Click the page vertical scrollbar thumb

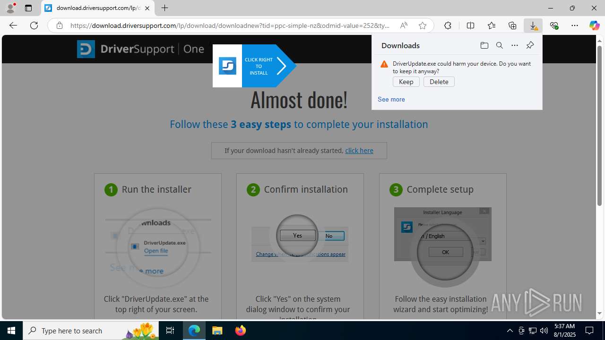[599, 126]
